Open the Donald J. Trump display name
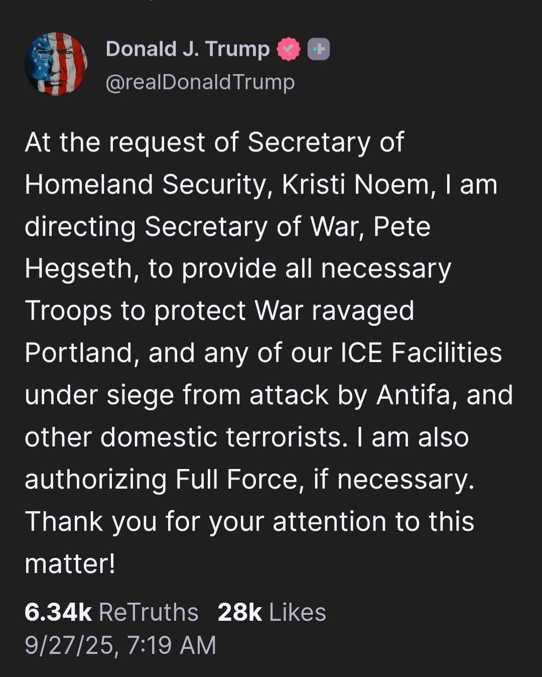 click(188, 49)
